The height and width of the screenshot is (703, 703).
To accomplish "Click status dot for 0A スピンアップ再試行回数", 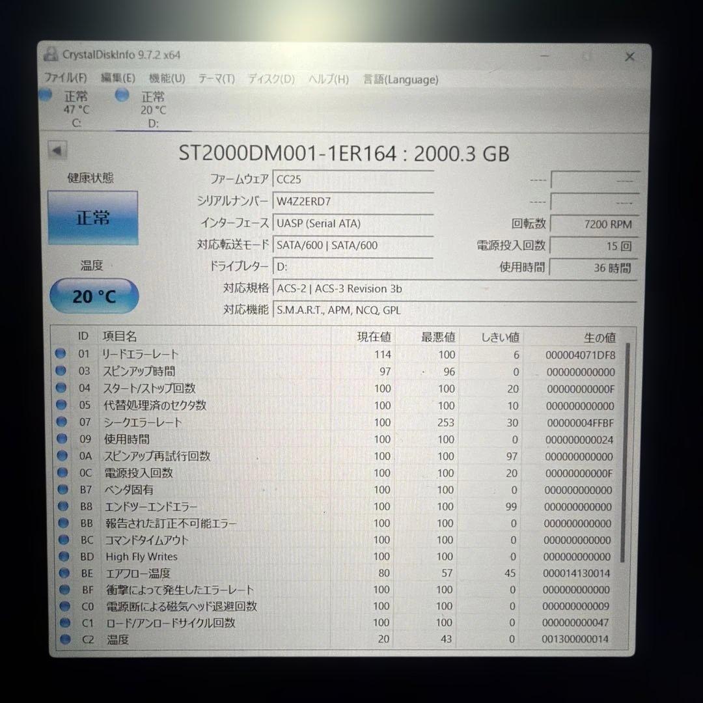I will tap(62, 456).
